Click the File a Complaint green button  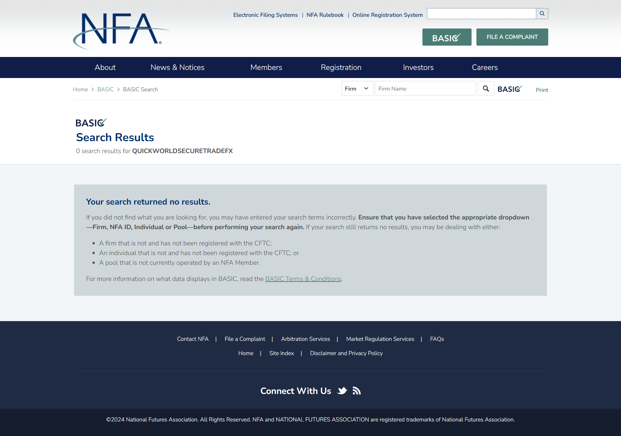(512, 37)
